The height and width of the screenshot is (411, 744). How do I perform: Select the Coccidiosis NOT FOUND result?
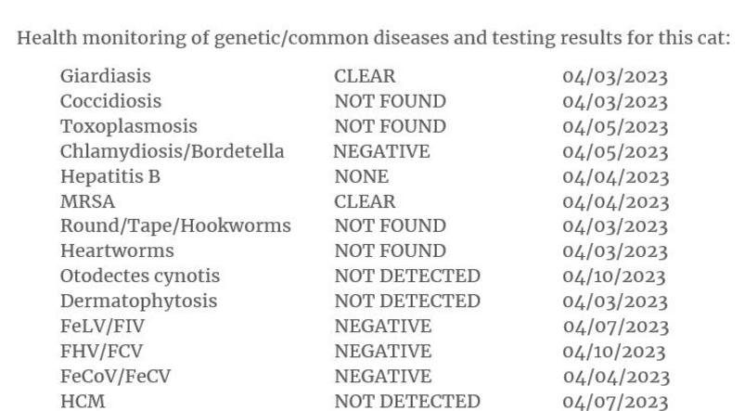pyautogui.click(x=390, y=101)
